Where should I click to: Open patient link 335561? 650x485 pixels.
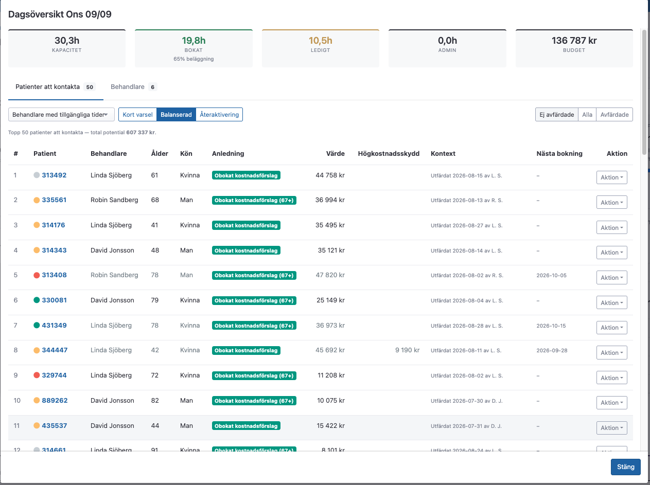tap(54, 200)
